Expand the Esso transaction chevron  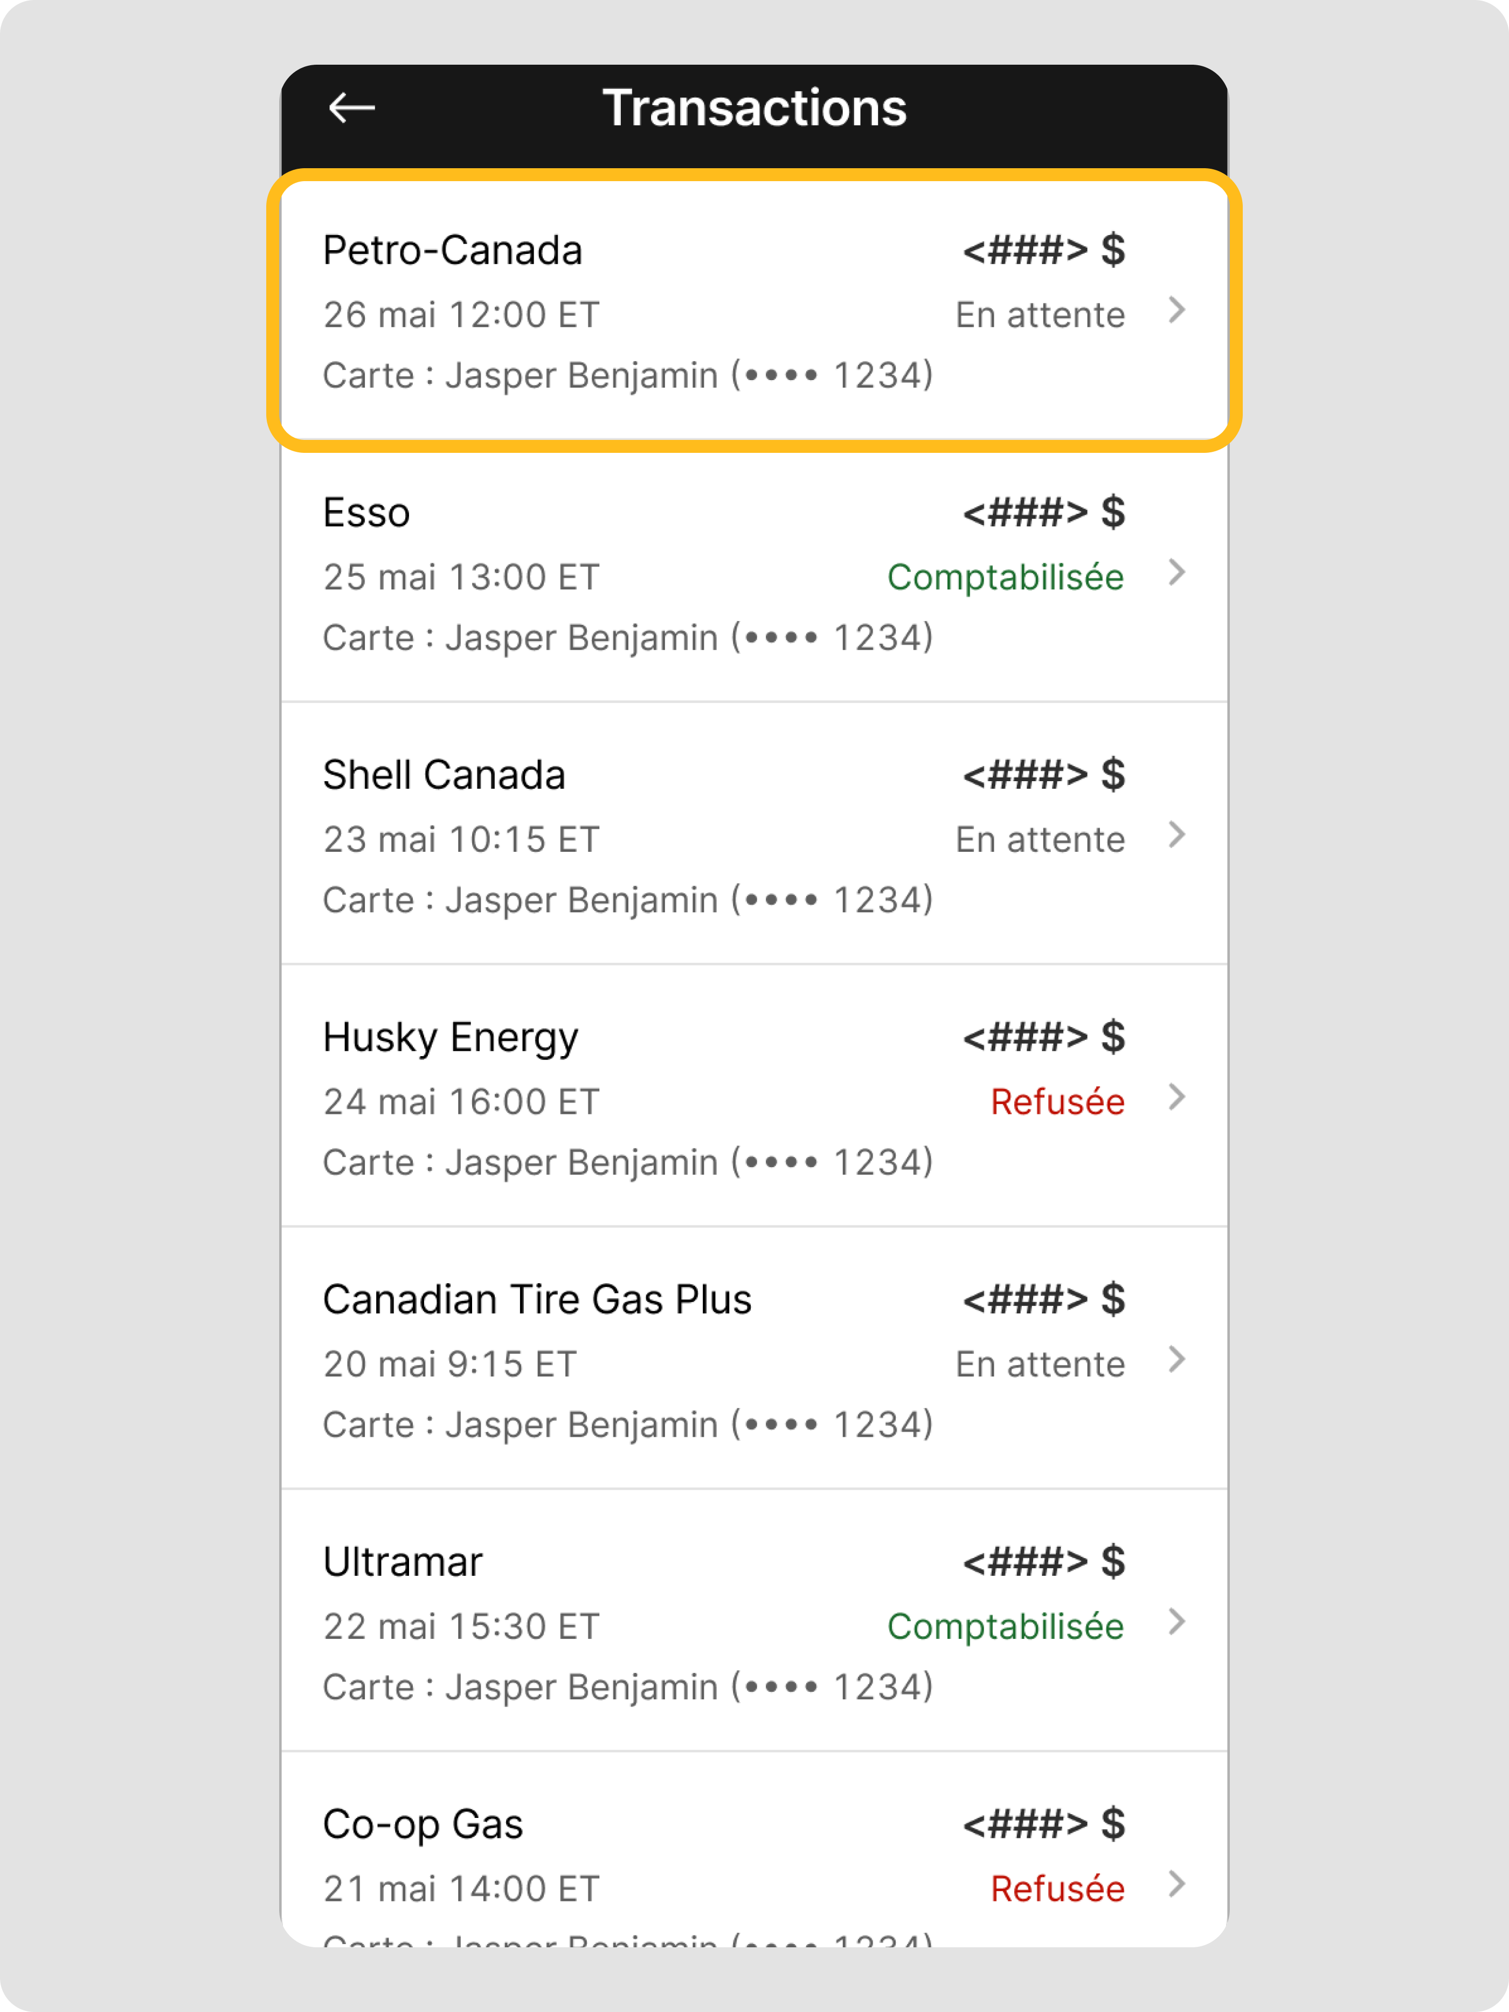[x=1177, y=573]
